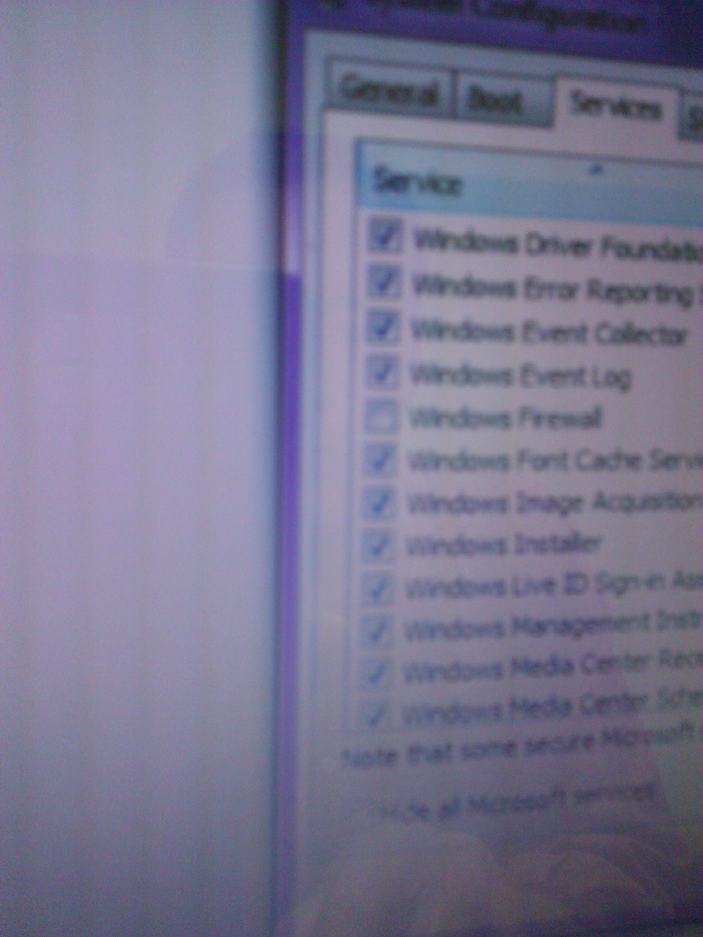Toggle Windows Image Acquisition checkbox

click(x=379, y=503)
